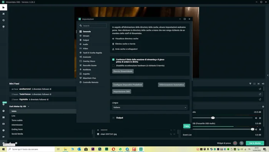Click Configura Dispositivi Predefiniti button
Viewport: 269px width, 152px height.
tap(128, 85)
